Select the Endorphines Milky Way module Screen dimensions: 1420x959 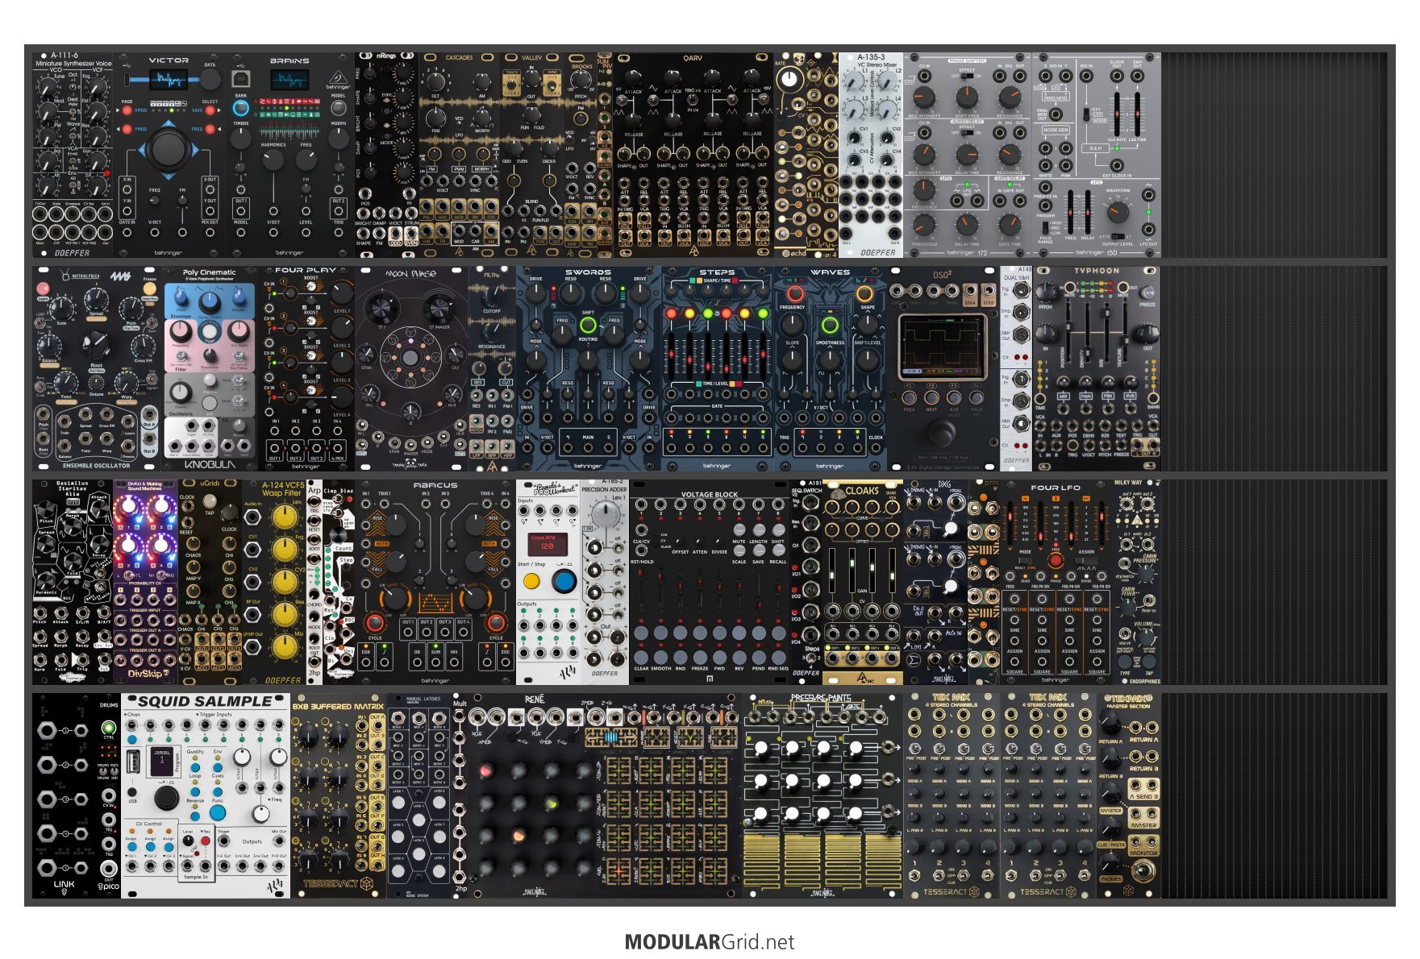(x=1137, y=582)
